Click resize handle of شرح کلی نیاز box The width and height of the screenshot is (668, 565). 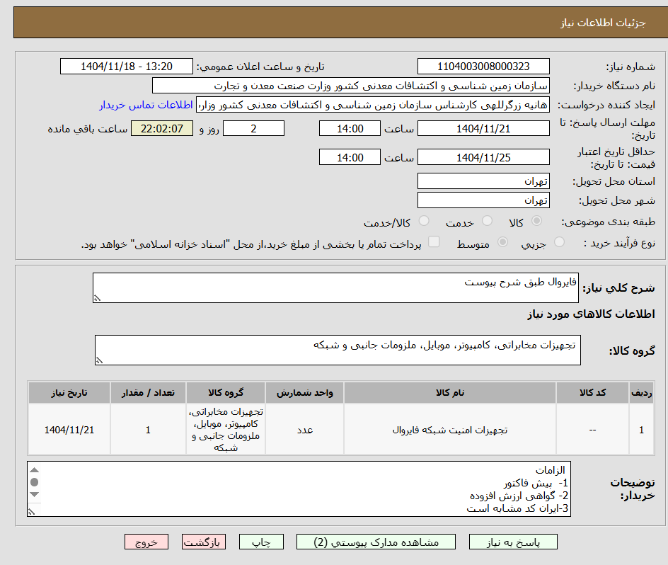click(98, 298)
